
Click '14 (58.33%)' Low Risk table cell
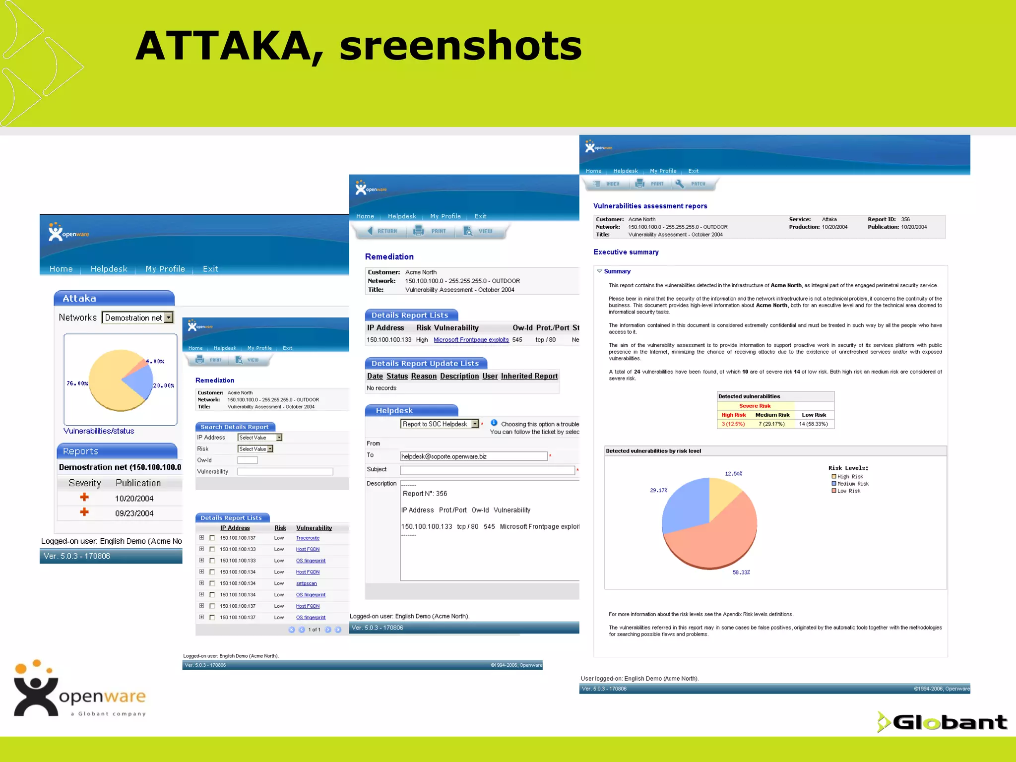point(814,424)
